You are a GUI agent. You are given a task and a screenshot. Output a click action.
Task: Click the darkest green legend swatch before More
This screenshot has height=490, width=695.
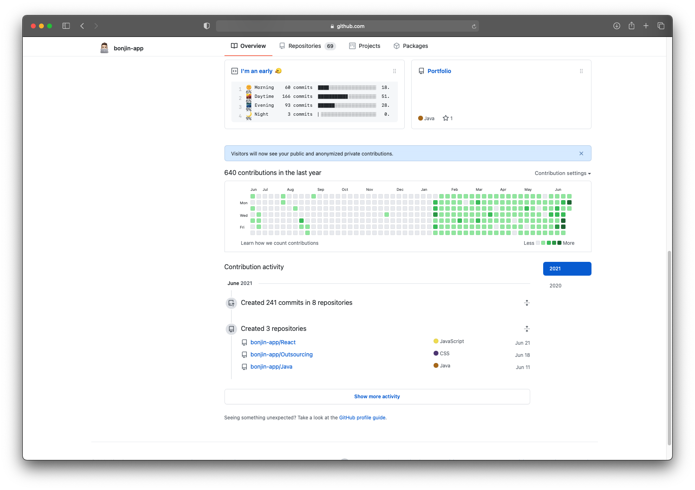(559, 243)
